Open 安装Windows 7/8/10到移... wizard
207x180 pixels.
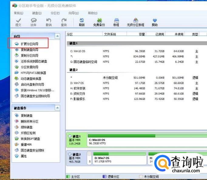[x=34, y=90]
